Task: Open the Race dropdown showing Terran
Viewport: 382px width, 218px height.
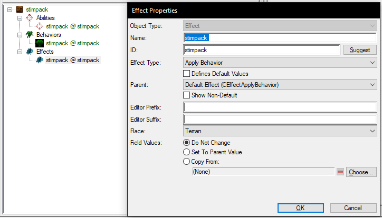Action: (280, 132)
